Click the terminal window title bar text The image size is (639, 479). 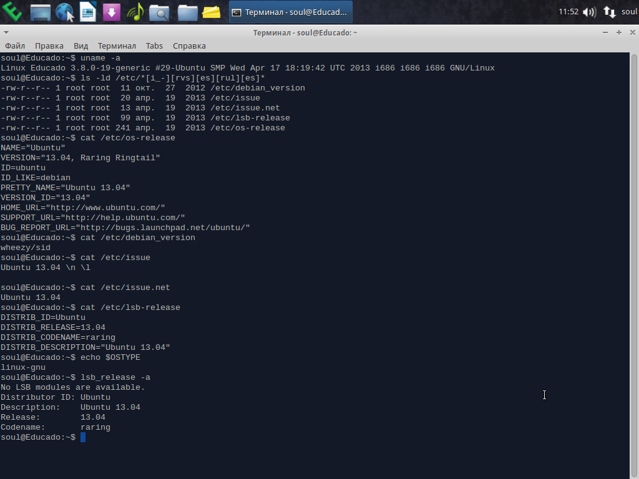point(305,32)
